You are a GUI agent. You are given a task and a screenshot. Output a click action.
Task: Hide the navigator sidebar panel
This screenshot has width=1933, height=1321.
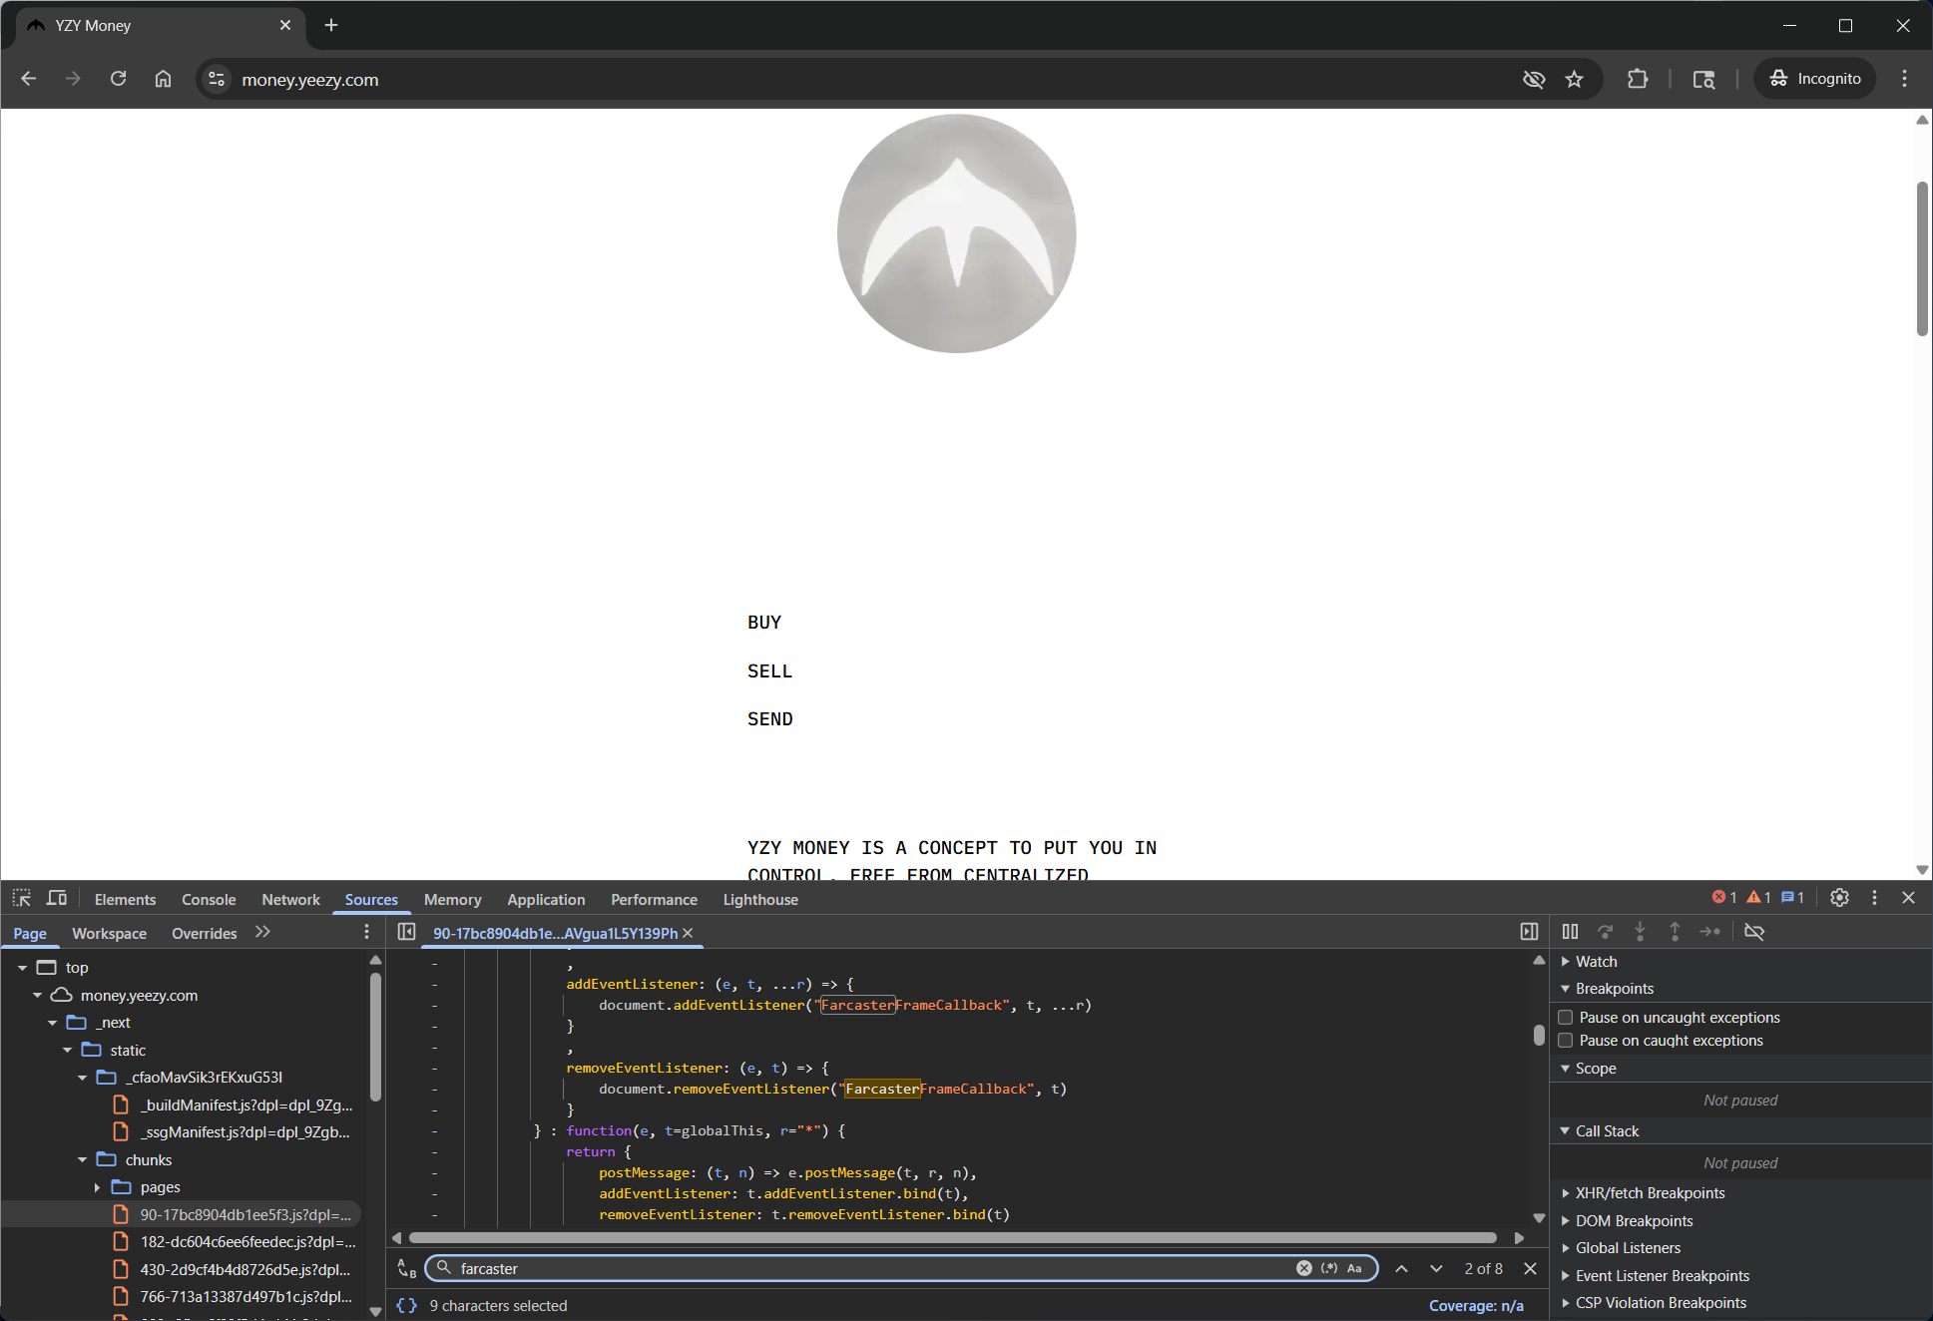[x=406, y=932]
